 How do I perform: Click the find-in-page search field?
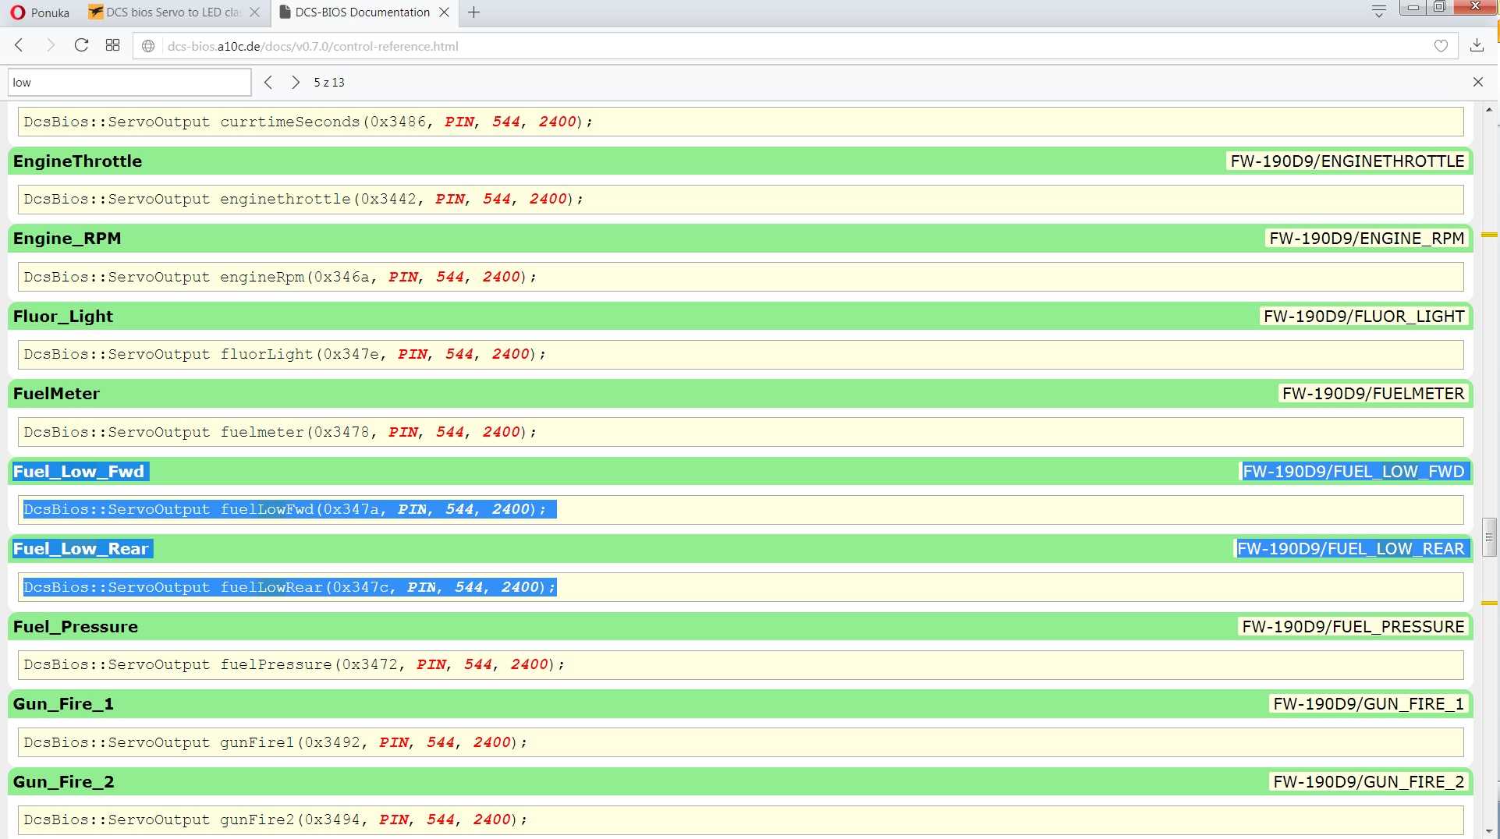pyautogui.click(x=129, y=83)
